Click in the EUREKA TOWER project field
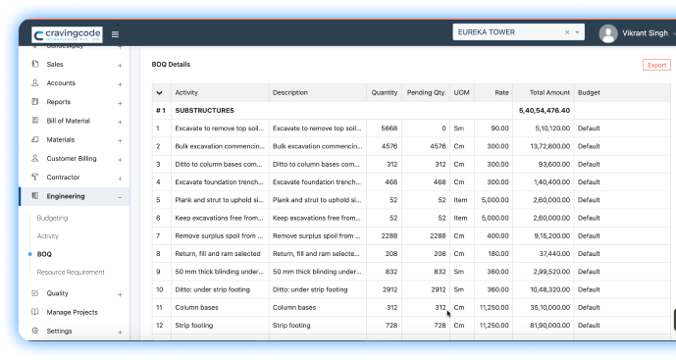Image resolution: width=676 pixels, height=360 pixels. coord(519,32)
